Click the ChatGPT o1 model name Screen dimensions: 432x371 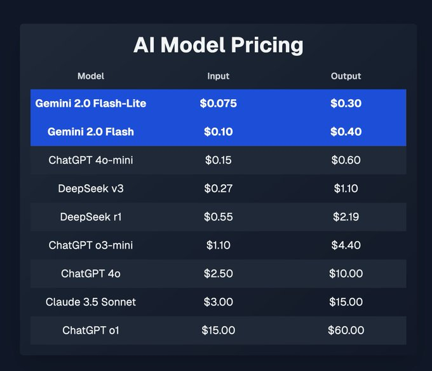pyautogui.click(x=91, y=330)
